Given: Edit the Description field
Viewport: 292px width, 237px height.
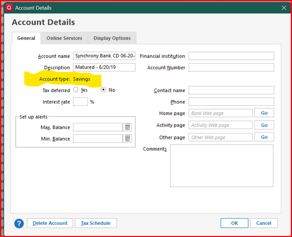Looking at the screenshot, I should tap(104, 67).
